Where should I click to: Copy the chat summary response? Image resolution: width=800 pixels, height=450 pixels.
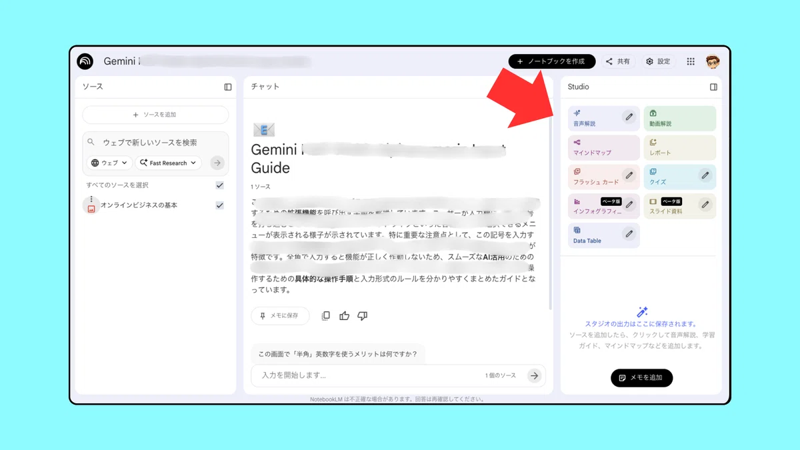(325, 315)
